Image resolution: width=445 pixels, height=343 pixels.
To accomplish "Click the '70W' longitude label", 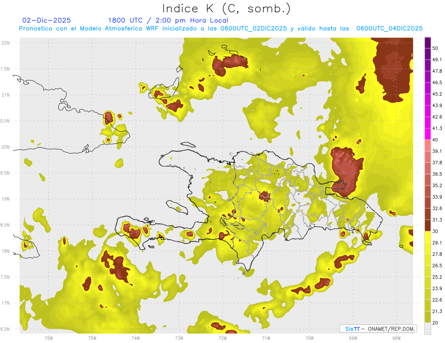I will tap(310, 338).
